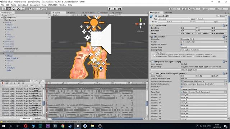Toggle the Scale IPD checkbox
Image resolution: width=230 pixels, height=129 pixels.
pyautogui.click(x=181, y=87)
